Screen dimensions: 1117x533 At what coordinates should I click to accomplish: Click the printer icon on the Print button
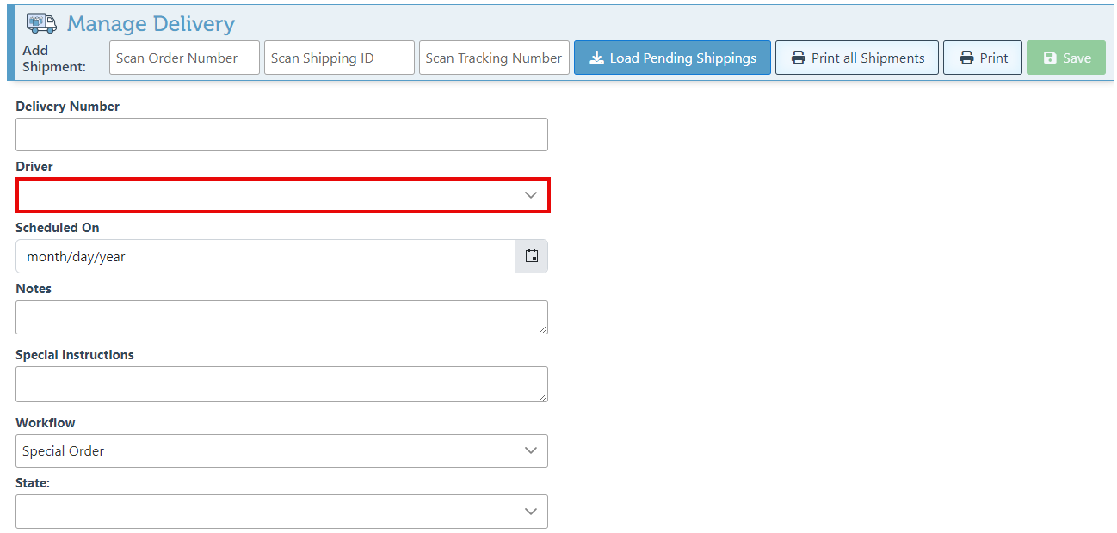[x=966, y=58]
